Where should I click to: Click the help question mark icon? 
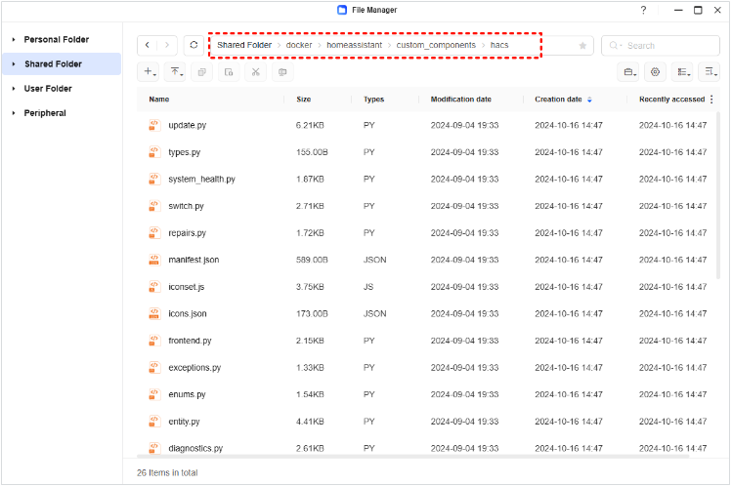643,10
